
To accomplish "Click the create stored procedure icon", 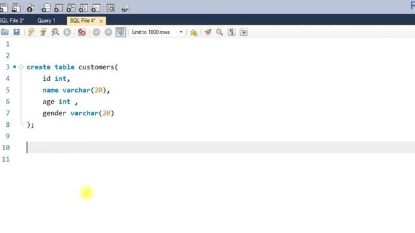I will [83, 8].
